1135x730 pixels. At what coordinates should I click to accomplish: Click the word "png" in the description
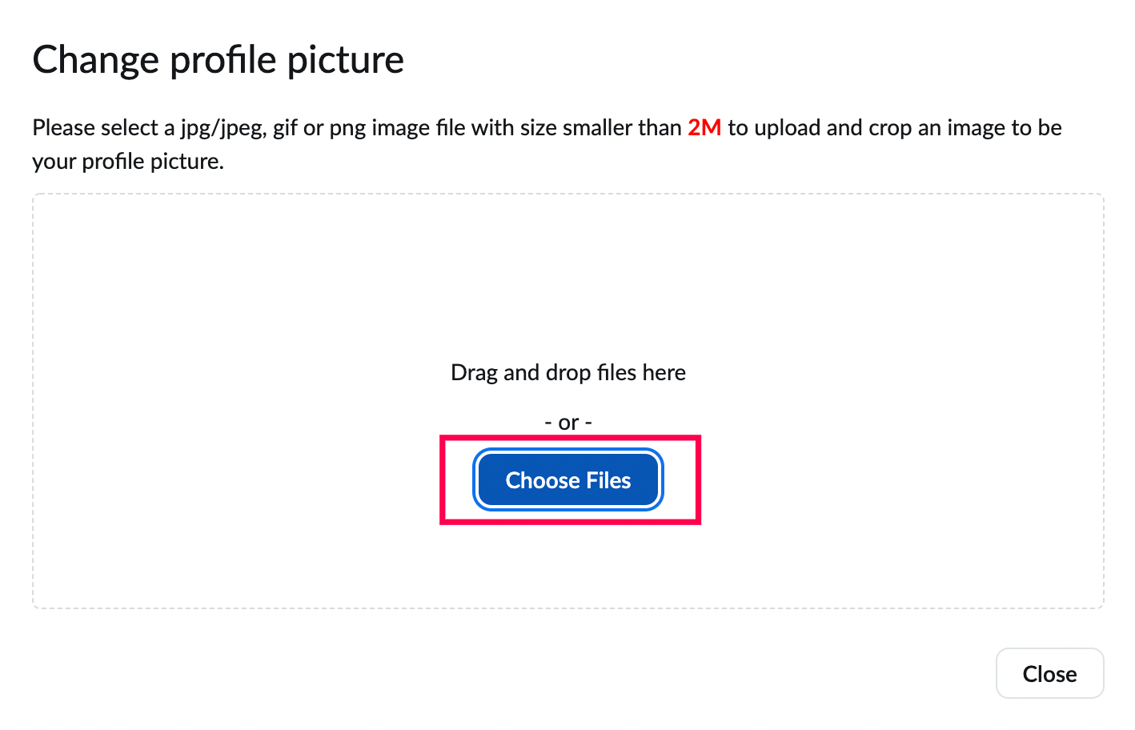point(347,128)
